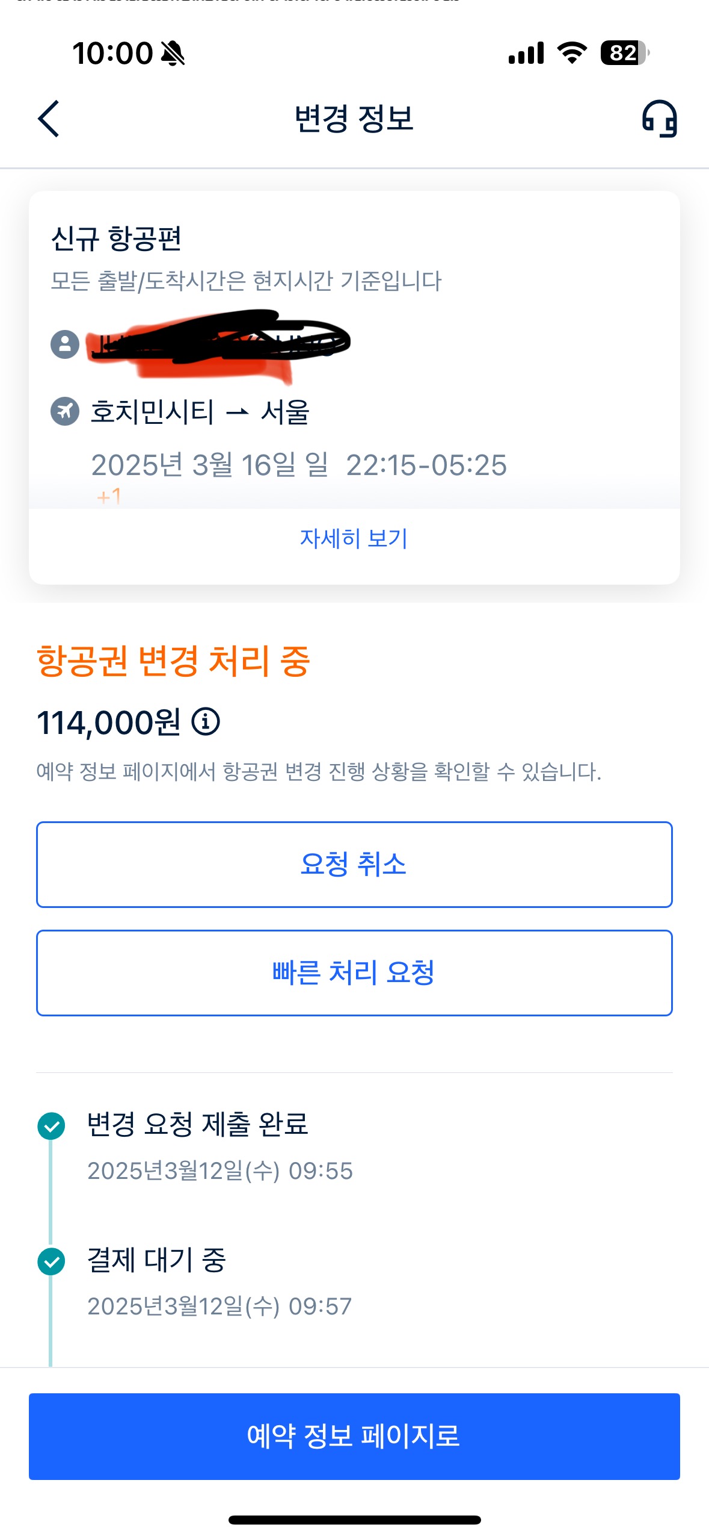Tap the 신규 항공편 card heading
709x1539 pixels.
point(116,238)
